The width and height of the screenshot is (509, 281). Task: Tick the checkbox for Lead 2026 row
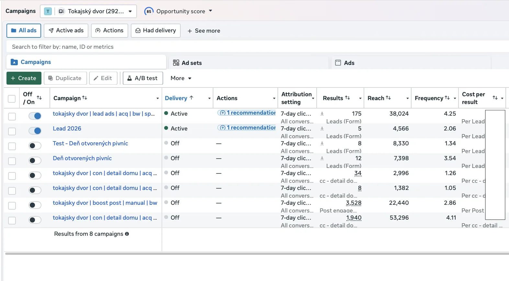[12, 131]
